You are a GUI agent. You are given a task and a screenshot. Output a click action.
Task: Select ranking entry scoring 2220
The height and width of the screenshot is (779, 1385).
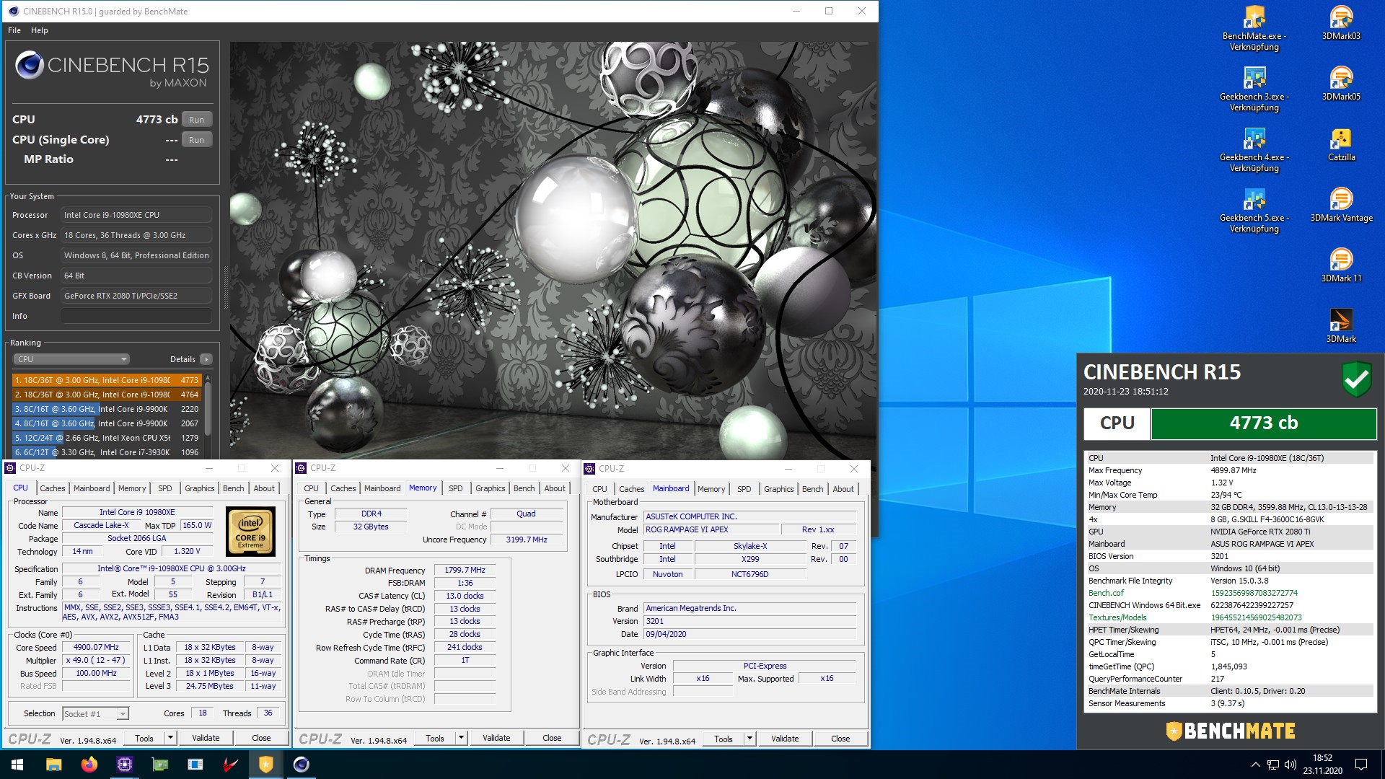[106, 409]
